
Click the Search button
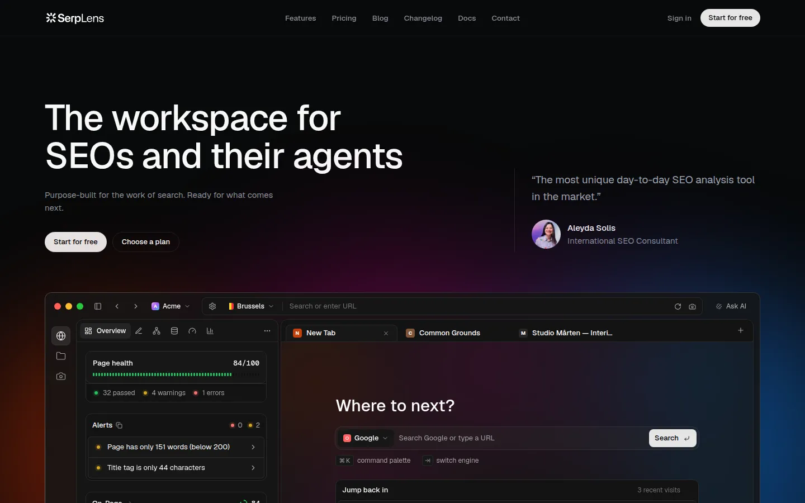(x=673, y=438)
